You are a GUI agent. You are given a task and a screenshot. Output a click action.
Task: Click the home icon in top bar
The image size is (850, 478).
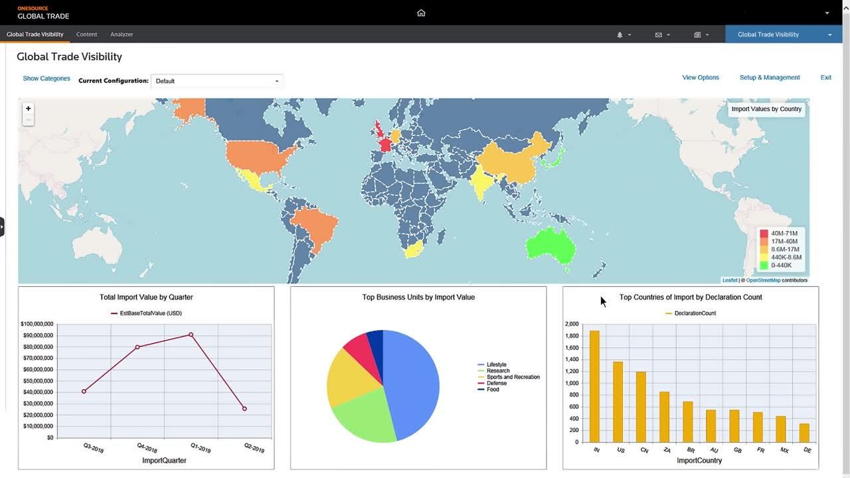coord(421,13)
